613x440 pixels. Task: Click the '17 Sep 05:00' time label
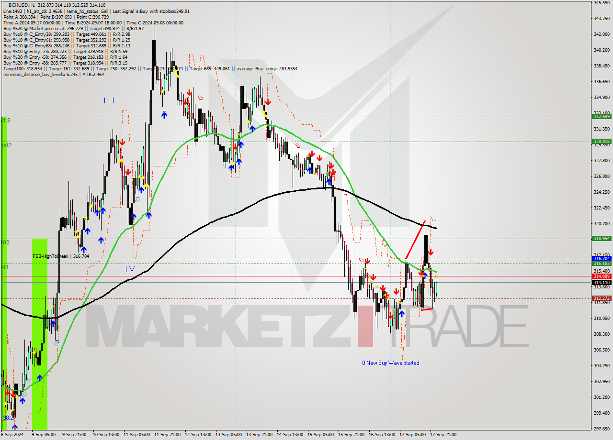[412, 435]
